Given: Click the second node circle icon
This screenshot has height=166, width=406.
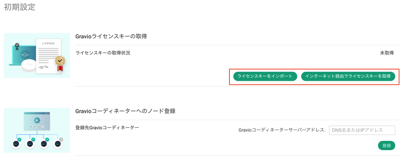Looking at the screenshot, I should click(29, 144).
